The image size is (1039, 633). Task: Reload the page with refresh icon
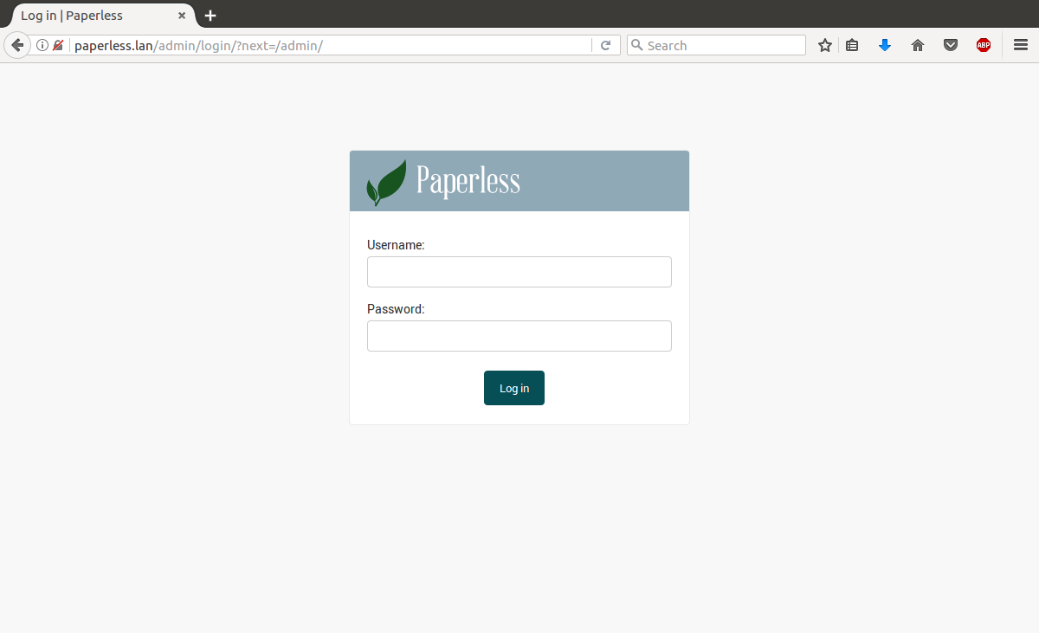(606, 45)
